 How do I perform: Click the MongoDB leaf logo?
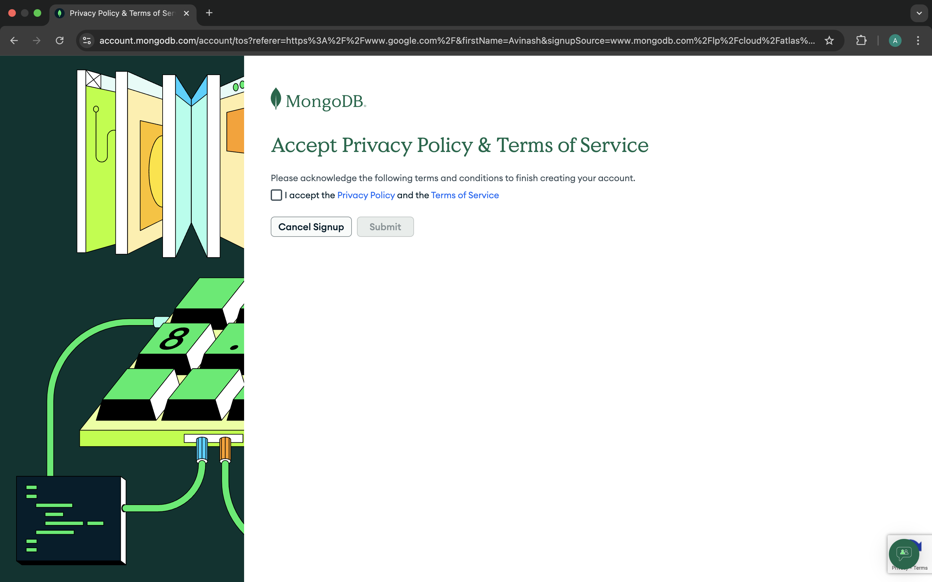[x=276, y=98]
